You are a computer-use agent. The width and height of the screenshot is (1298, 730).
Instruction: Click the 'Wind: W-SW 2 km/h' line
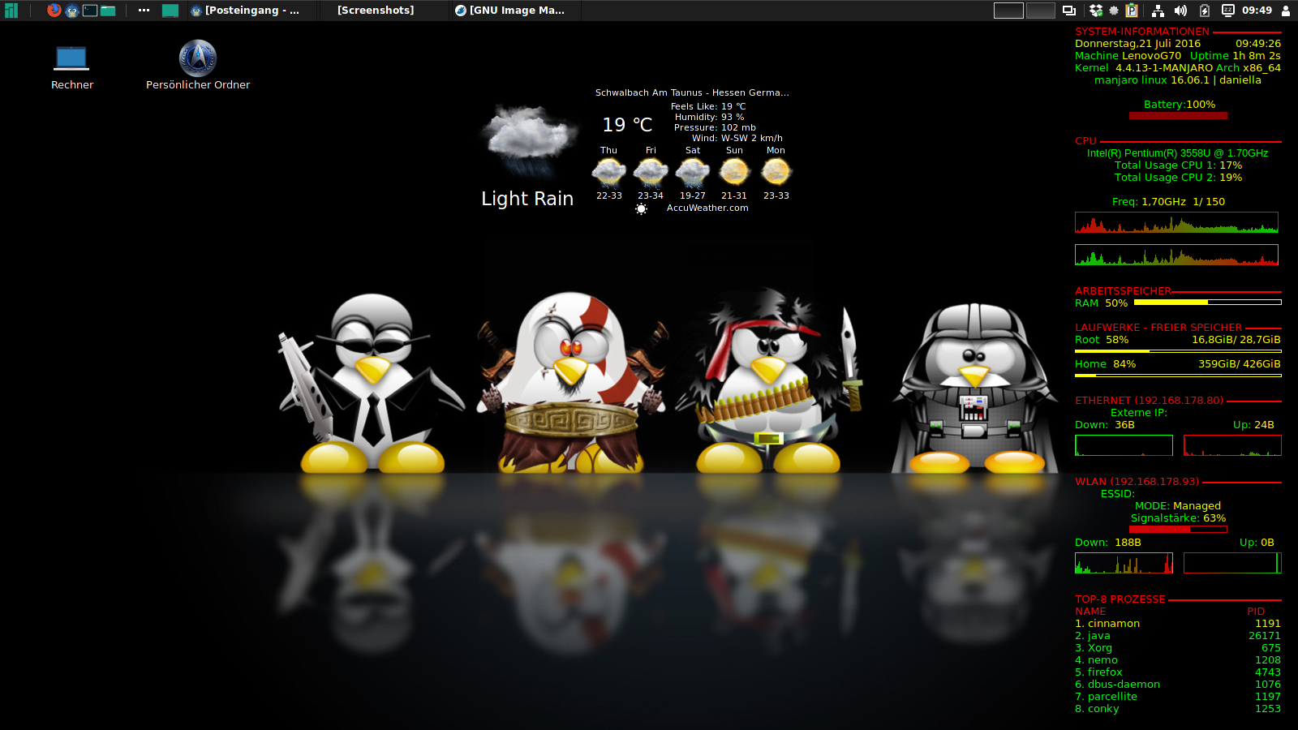point(737,138)
